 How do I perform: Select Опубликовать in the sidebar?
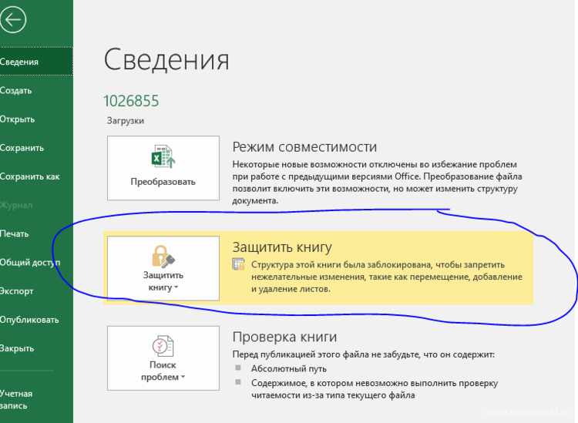pos(36,320)
